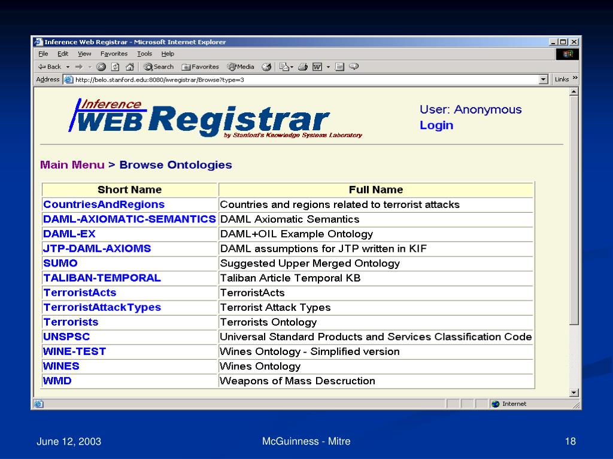613x459 pixels.
Task: Return to Main Menu link
Action: tap(72, 165)
